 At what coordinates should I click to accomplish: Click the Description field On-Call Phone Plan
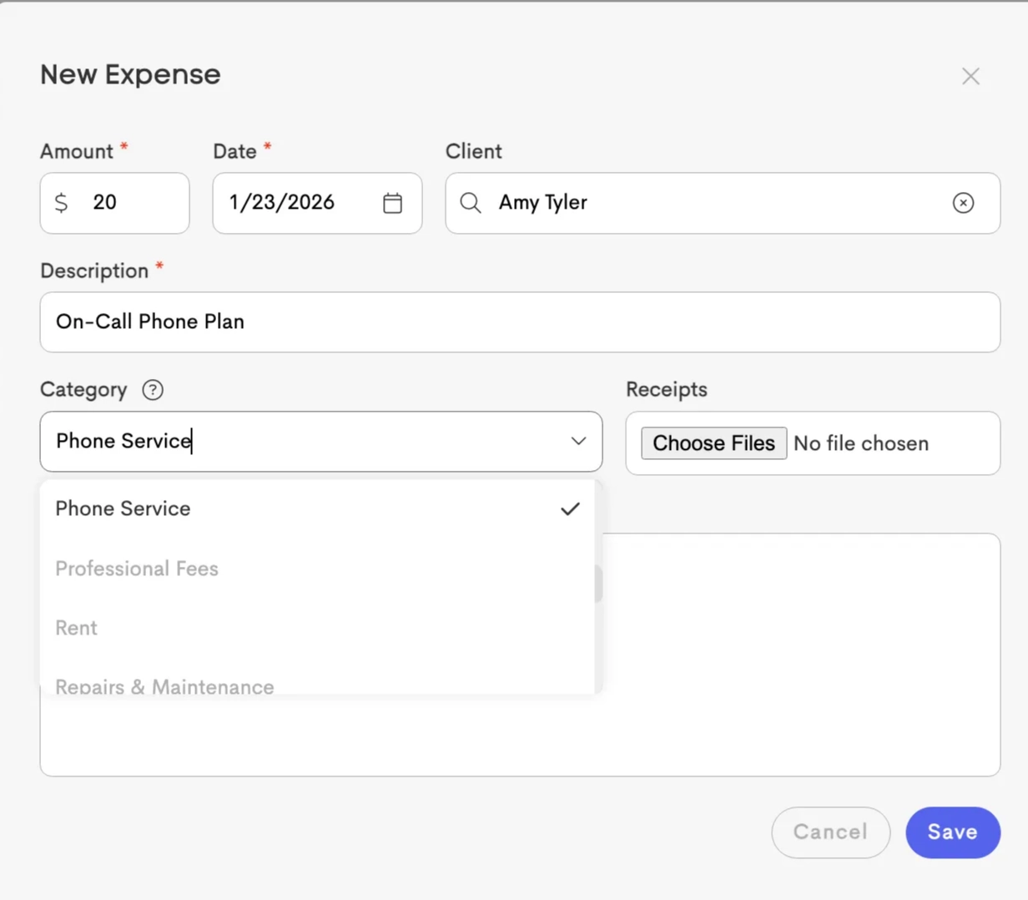pos(520,322)
